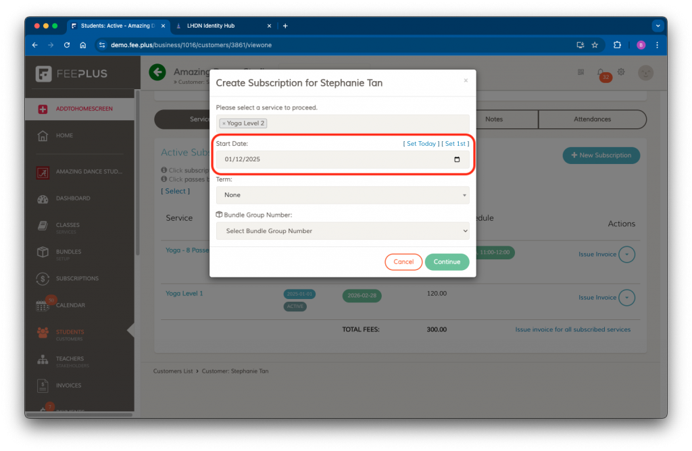This screenshot has height=451, width=692.
Task: Close the Create Subscription dialog
Action: 466,80
